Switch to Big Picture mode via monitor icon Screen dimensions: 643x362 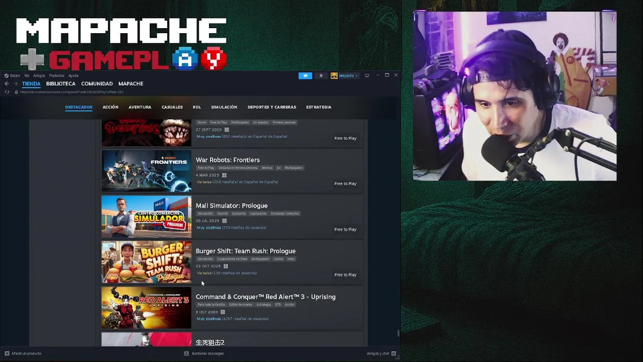367,75
